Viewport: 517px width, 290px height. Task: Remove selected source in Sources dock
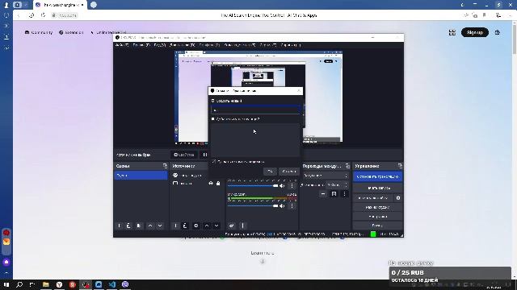click(185, 226)
